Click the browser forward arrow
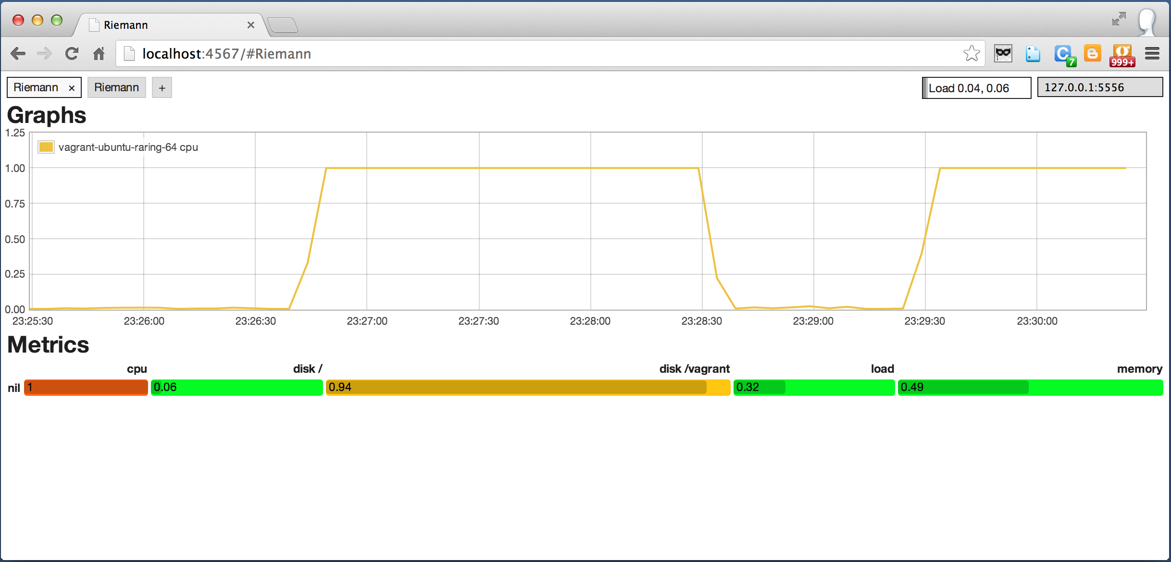This screenshot has height=562, width=1171. (x=44, y=53)
